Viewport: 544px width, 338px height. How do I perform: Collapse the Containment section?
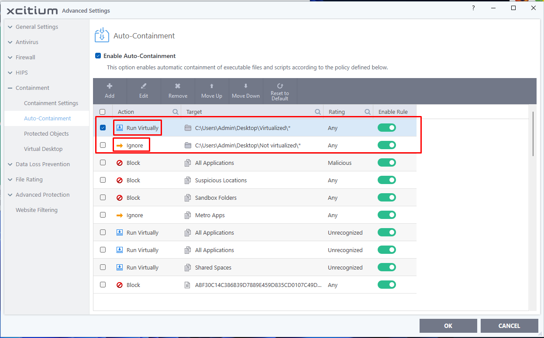pos(10,88)
